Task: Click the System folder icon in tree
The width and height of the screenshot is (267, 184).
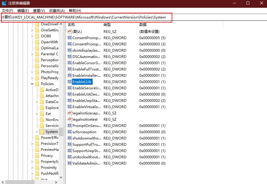Action: point(42,132)
